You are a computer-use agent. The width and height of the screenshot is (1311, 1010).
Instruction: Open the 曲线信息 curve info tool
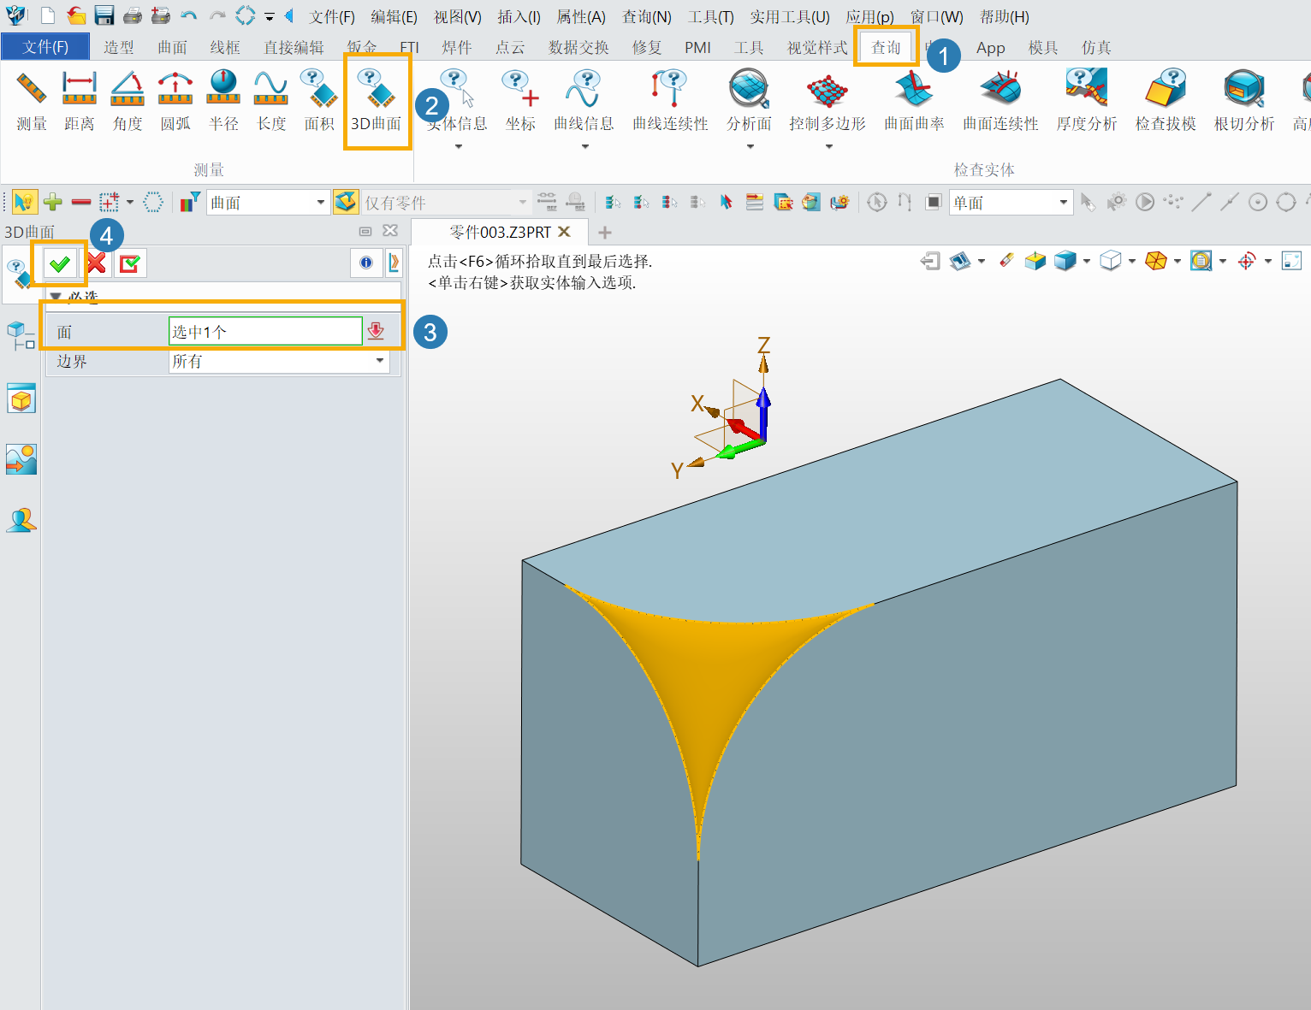point(584,101)
